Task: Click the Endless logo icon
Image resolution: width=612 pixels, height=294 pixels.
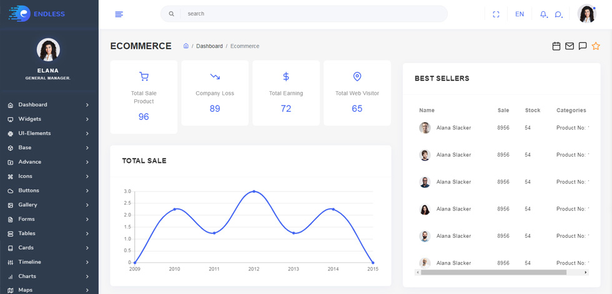Action: point(19,14)
